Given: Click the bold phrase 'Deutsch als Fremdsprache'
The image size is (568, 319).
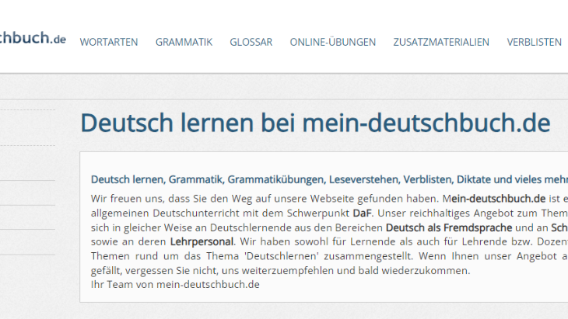Looking at the screenshot, I should [x=449, y=227].
